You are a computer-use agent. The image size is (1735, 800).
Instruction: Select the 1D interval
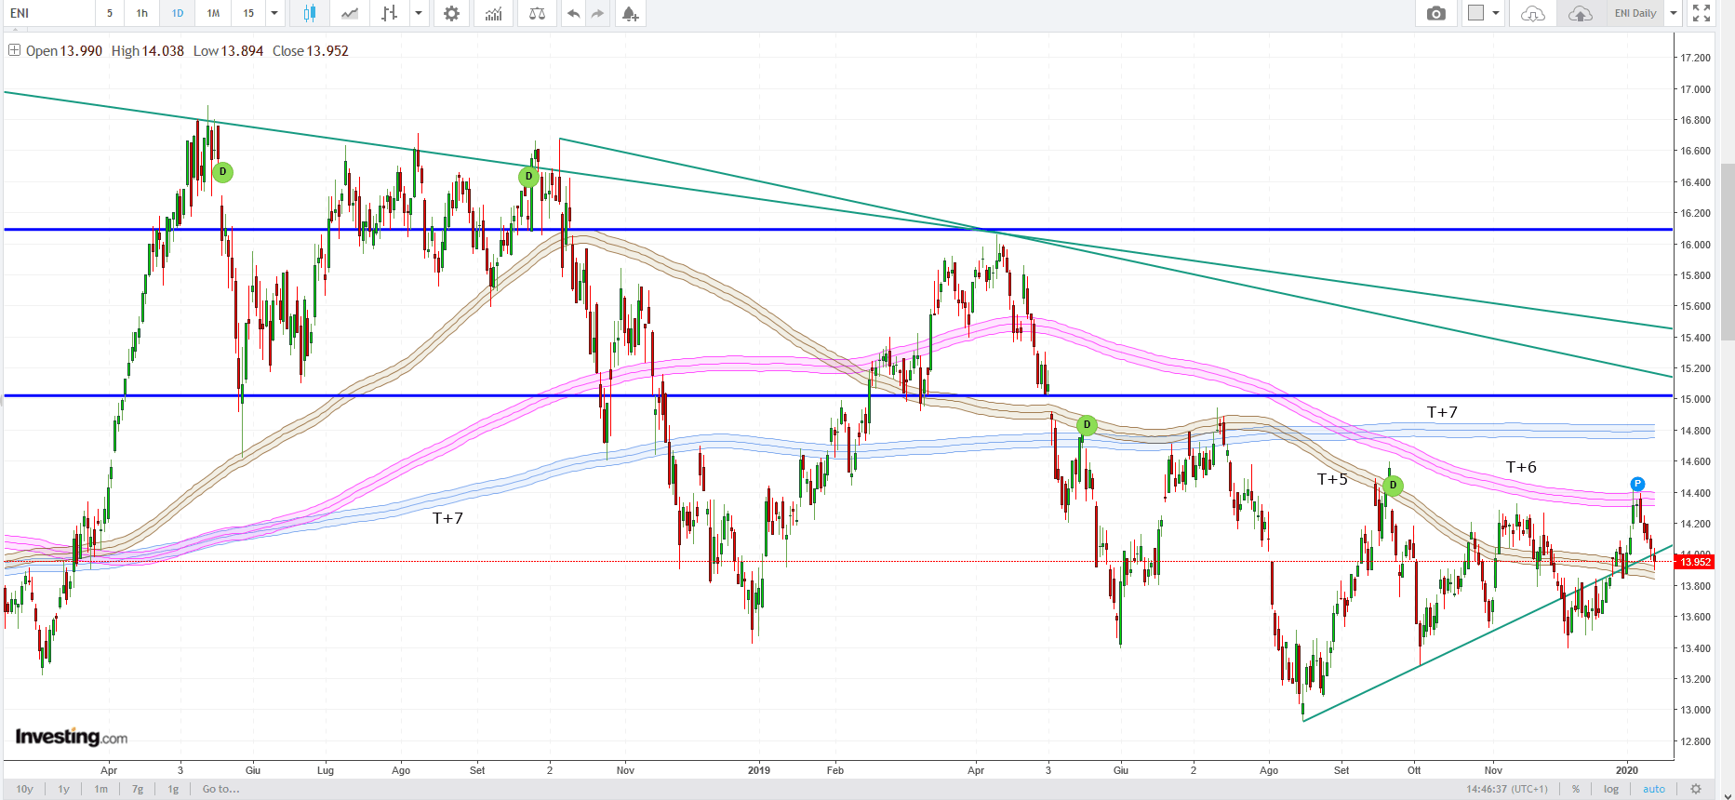pos(178,13)
